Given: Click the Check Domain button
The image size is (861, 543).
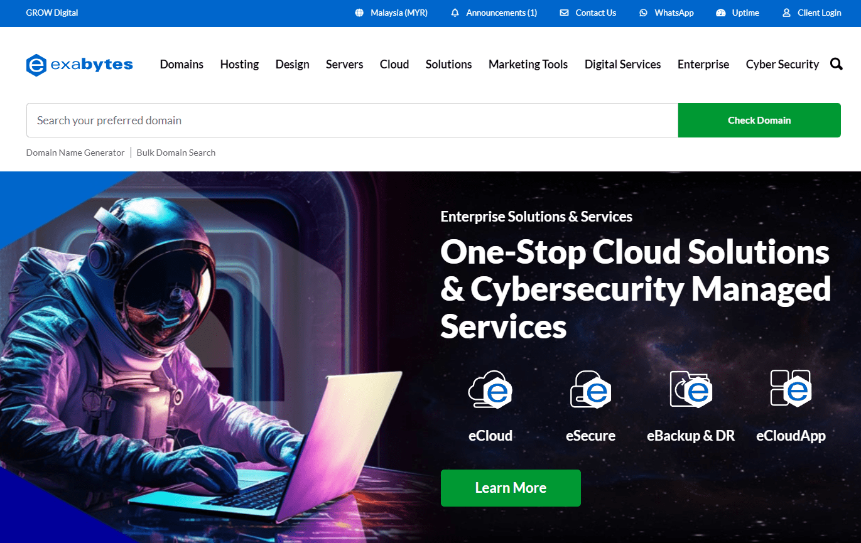Looking at the screenshot, I should pos(759,120).
